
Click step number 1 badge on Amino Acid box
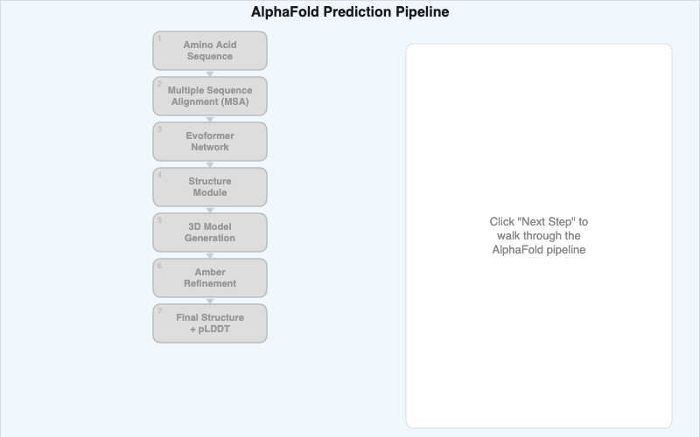[x=159, y=38]
